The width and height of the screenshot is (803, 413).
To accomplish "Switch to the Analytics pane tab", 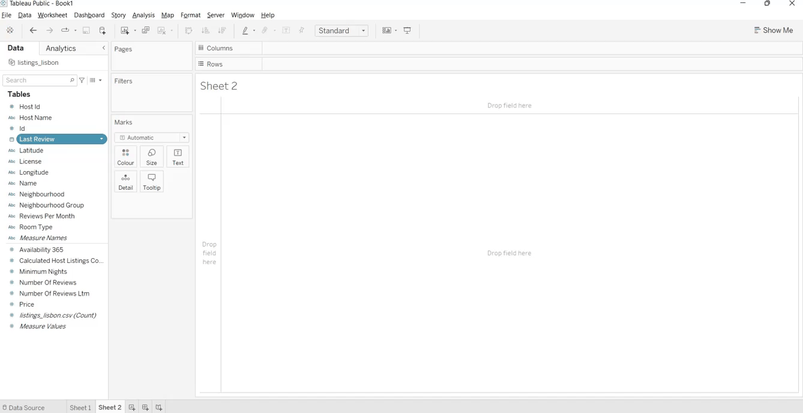I will tap(61, 49).
